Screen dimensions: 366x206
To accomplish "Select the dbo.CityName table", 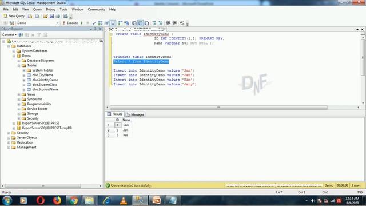I will tap(43, 75).
